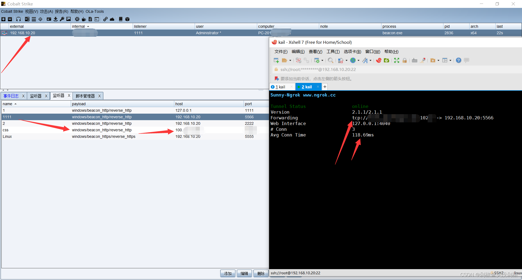Click the document icon for Office macro
The image size is (522, 280).
click(x=90, y=19)
